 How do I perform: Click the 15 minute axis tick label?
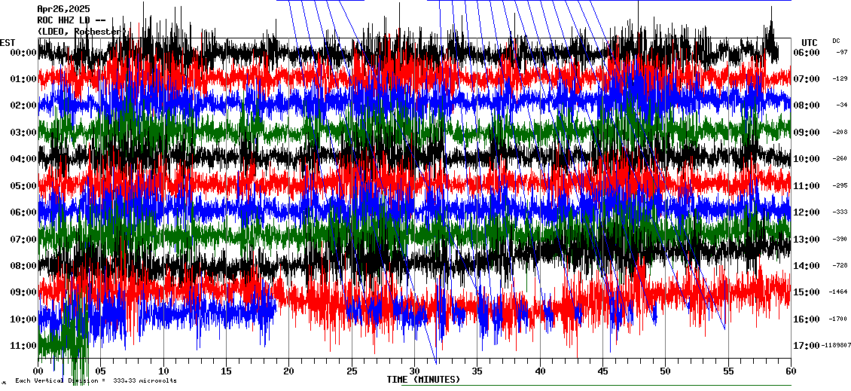226,371
